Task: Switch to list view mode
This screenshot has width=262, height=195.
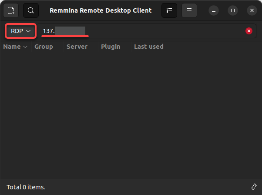Action: (169, 10)
